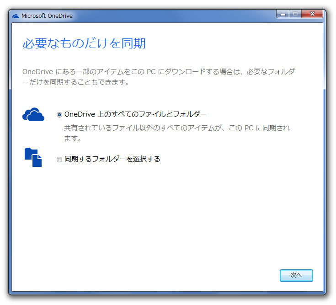
Task: Select the all OneDrive files and folders radio button
Action: pyautogui.click(x=59, y=115)
